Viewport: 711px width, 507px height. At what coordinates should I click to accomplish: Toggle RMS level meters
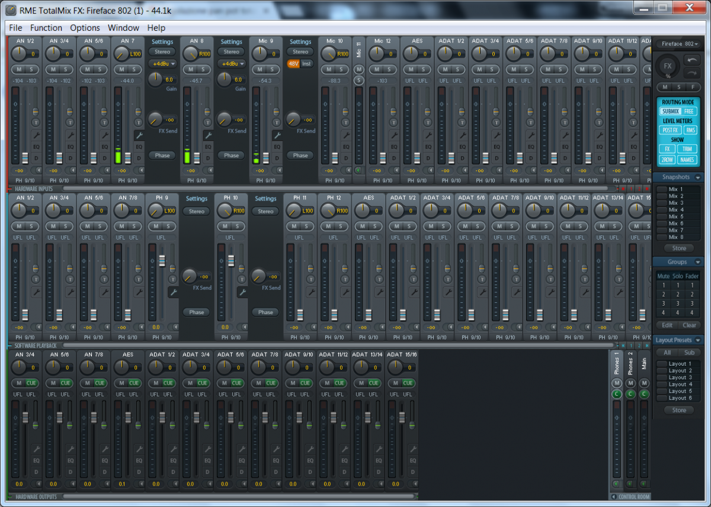[691, 130]
